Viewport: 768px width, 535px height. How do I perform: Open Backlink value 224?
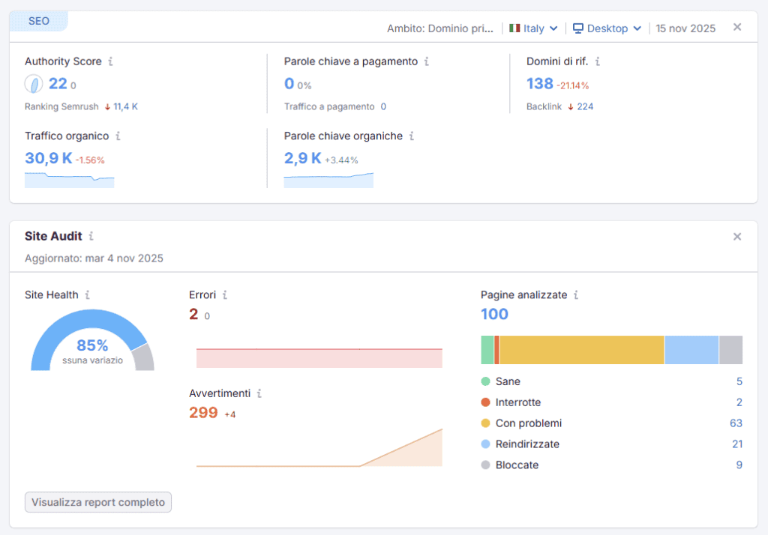coord(585,106)
